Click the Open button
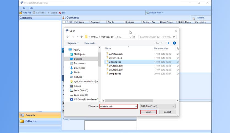Image resolution: width=230 pixels, height=133 pixels. point(148,112)
